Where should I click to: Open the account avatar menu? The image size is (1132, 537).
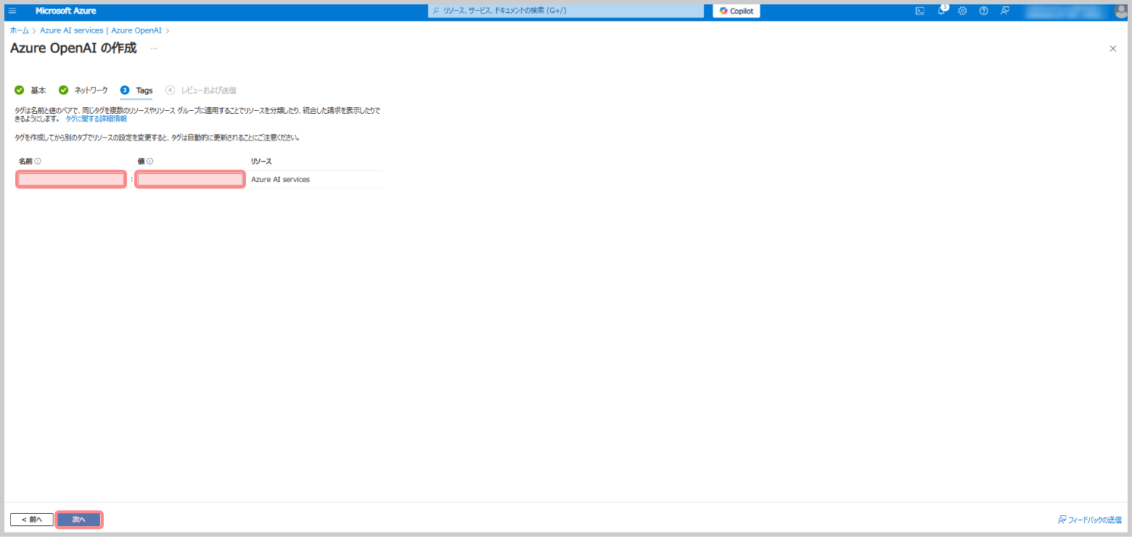click(x=1120, y=11)
